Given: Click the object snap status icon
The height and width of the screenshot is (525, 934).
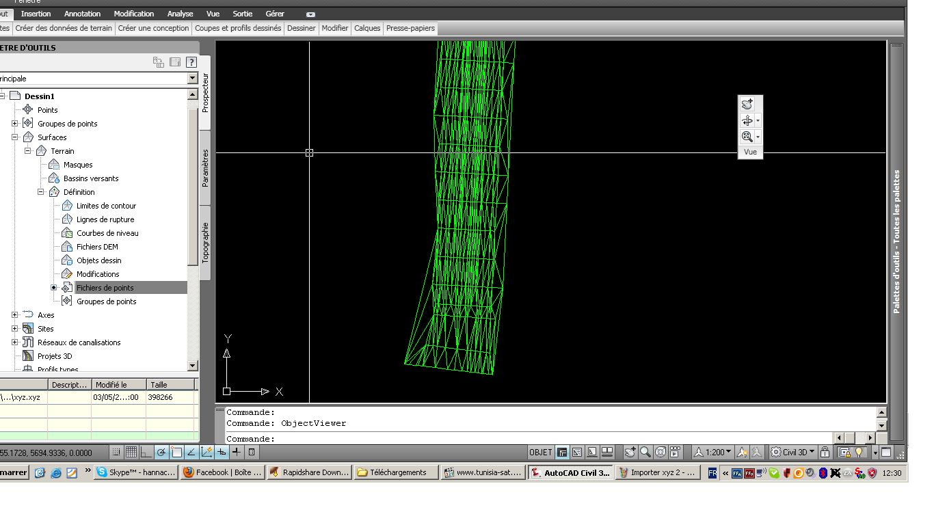Looking at the screenshot, I should coord(176,452).
